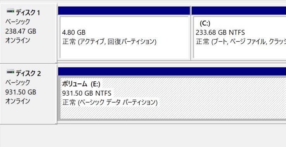Image resolution: width=286 pixels, height=147 pixels.
Task: Click the 931.50 GB size under ディスク 2
Action: (x=21, y=92)
